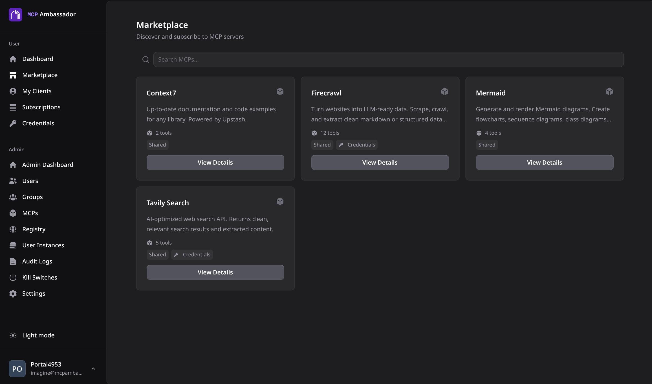This screenshot has height=384, width=652.
Task: Go to My Clients
Action: pos(37,91)
